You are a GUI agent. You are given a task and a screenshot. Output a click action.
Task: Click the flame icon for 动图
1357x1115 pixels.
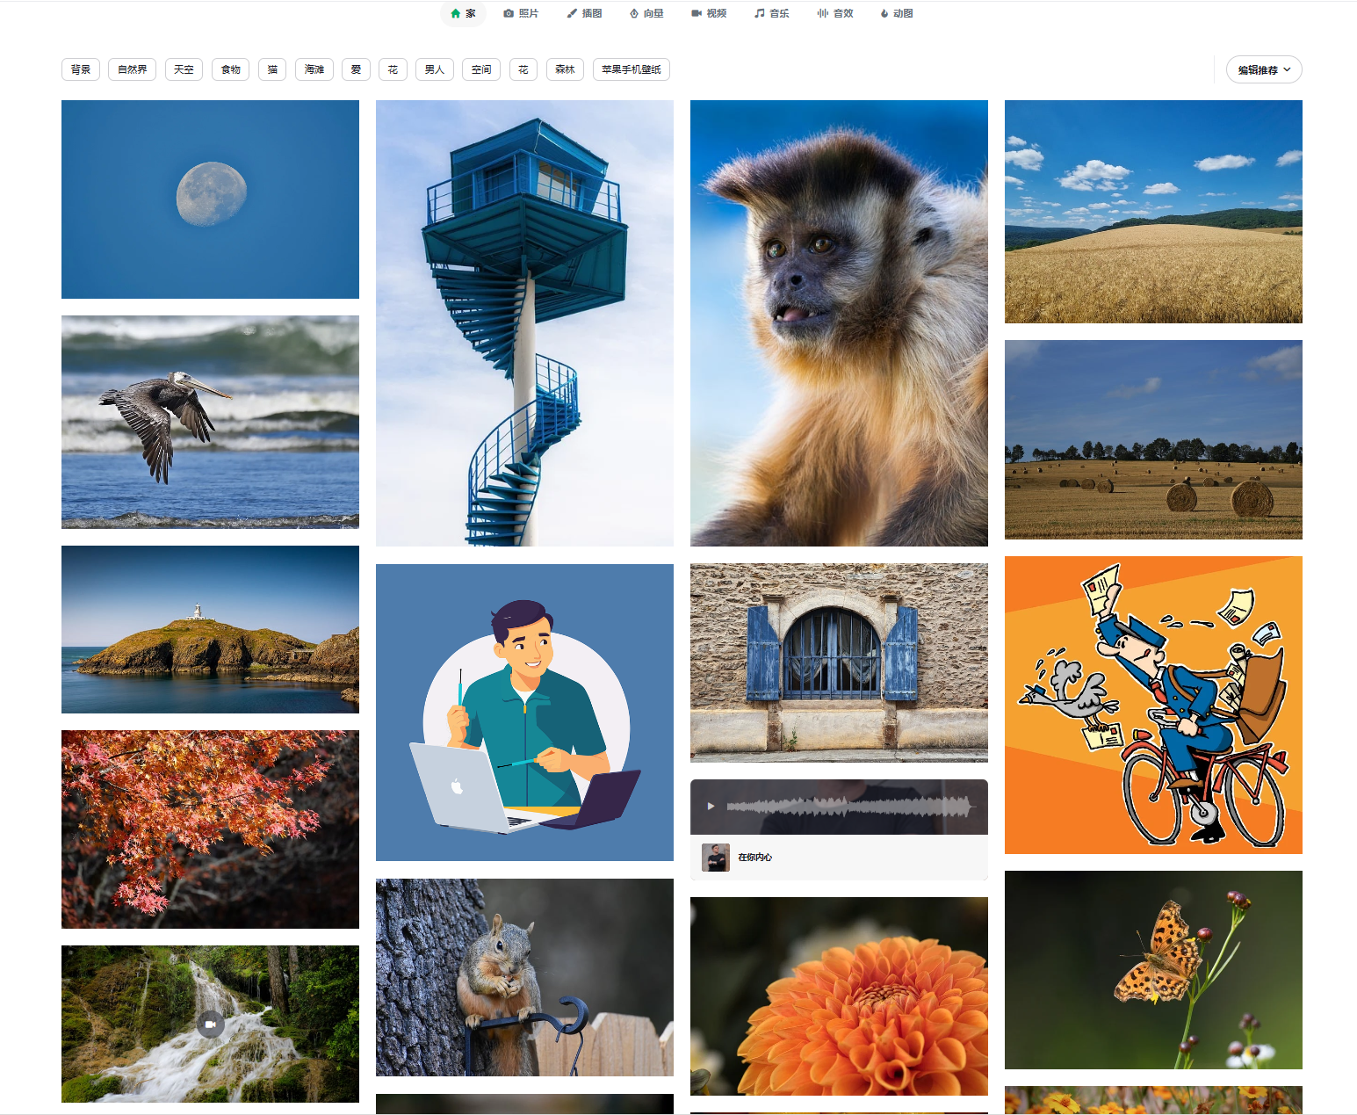[884, 13]
